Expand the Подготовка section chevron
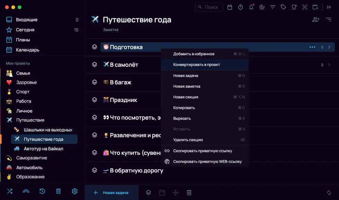This screenshot has height=200, width=339. point(329,47)
